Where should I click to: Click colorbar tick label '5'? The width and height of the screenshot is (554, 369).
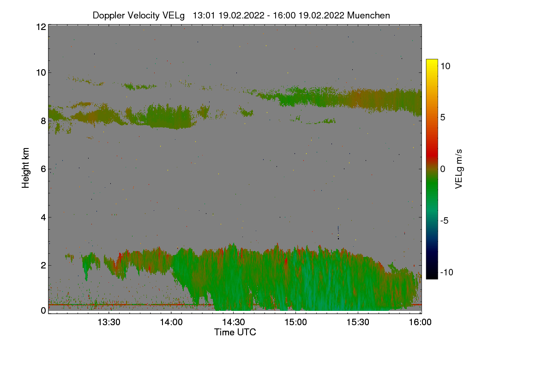(x=443, y=118)
